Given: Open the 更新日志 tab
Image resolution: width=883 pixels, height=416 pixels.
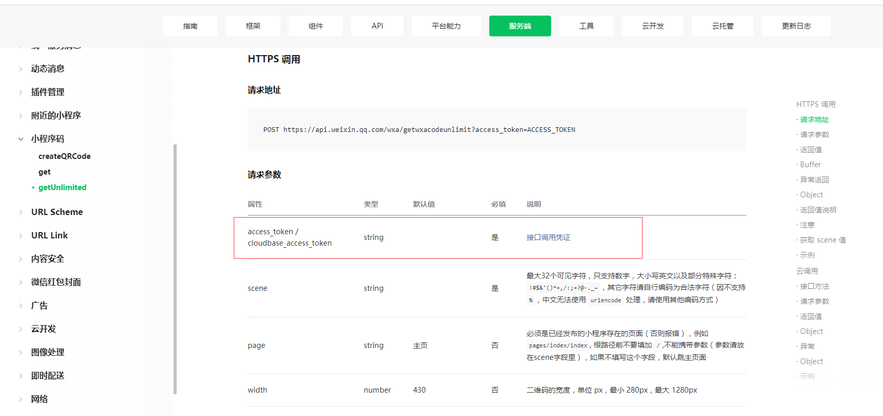Looking at the screenshot, I should (796, 26).
